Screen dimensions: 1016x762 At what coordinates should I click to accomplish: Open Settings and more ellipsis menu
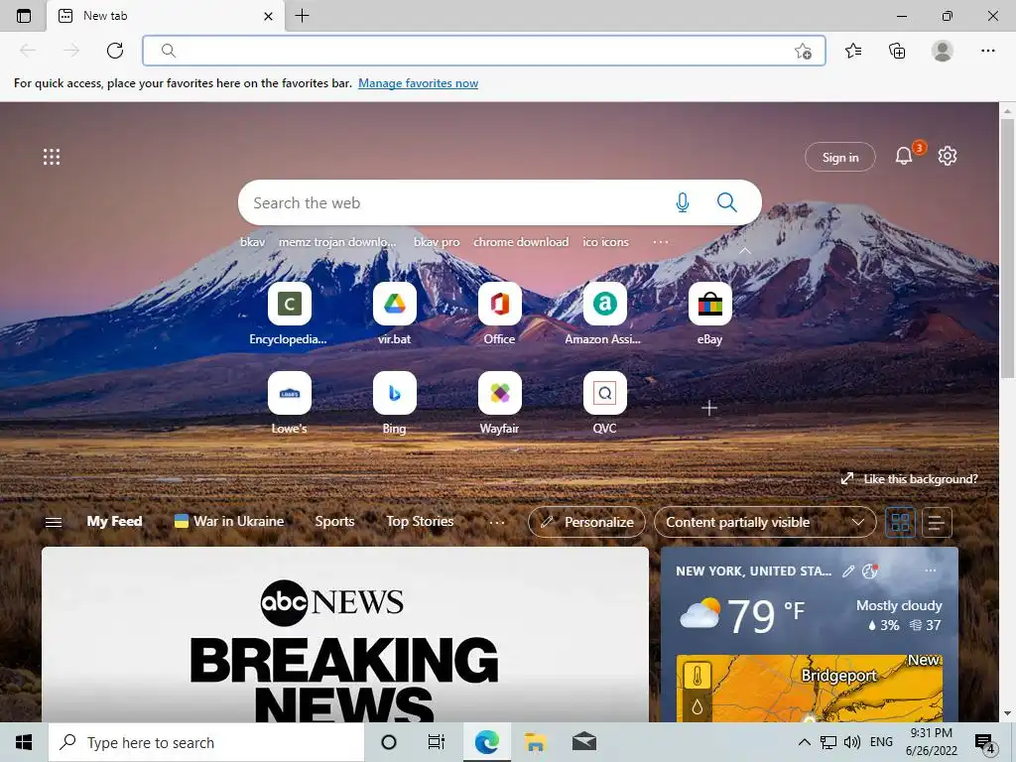[987, 51]
